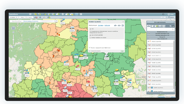Switch to the События tab in popup

click(107, 25)
